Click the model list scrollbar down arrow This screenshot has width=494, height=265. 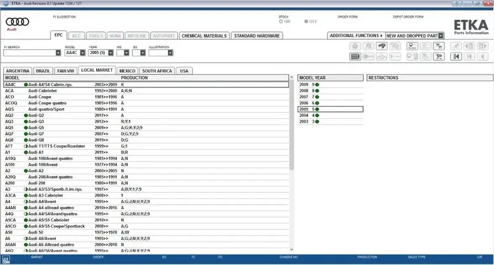(291, 250)
